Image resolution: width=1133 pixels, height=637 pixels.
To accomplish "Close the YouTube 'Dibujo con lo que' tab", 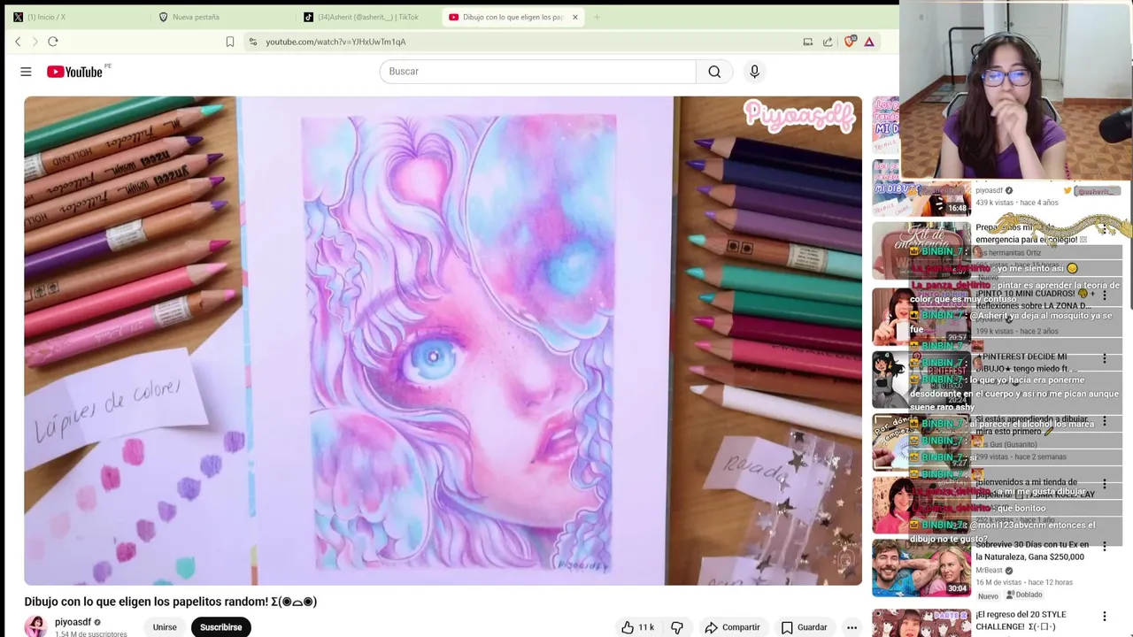I will tap(574, 17).
